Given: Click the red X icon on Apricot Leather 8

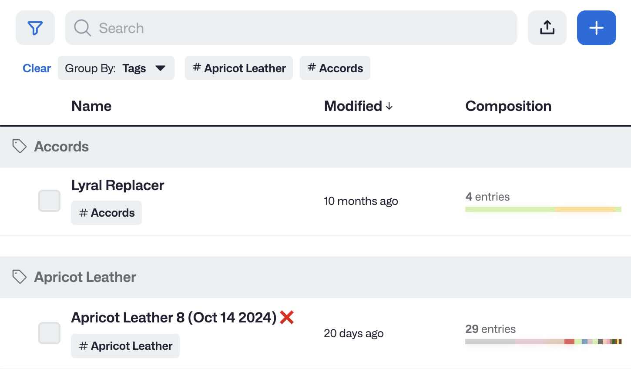Looking at the screenshot, I should pyautogui.click(x=287, y=317).
